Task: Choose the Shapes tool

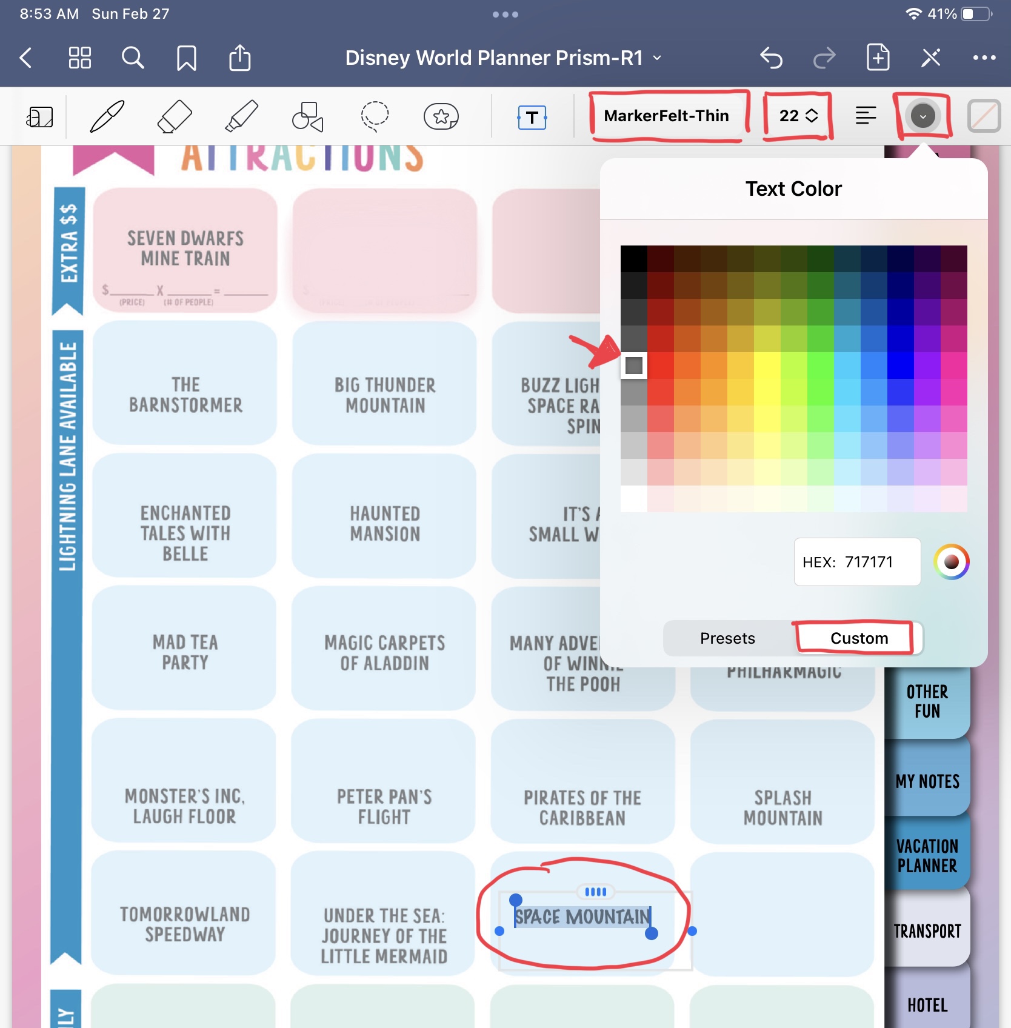Action: (x=308, y=116)
